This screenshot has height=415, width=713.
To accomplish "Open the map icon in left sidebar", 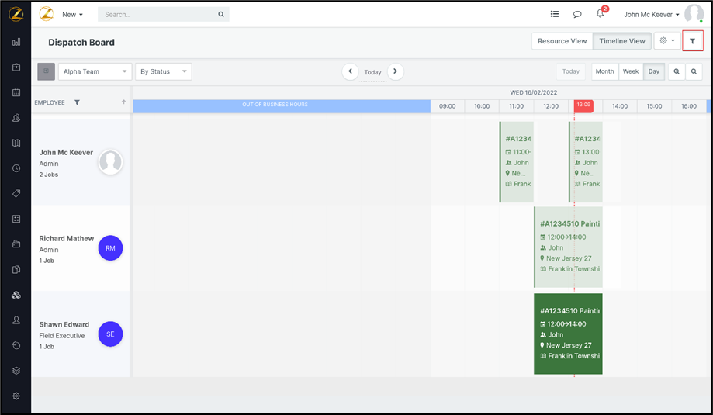I will coord(16,144).
